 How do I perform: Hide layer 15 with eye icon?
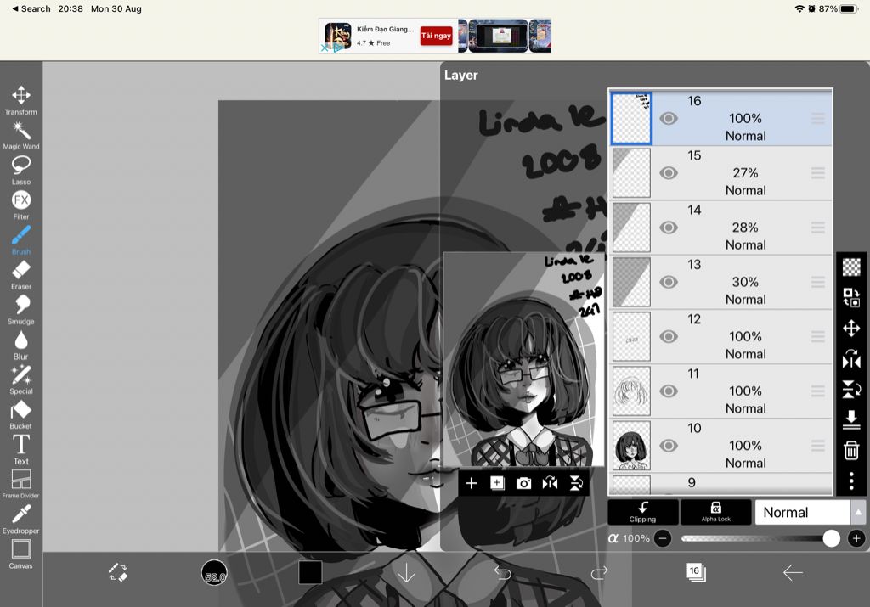point(669,173)
